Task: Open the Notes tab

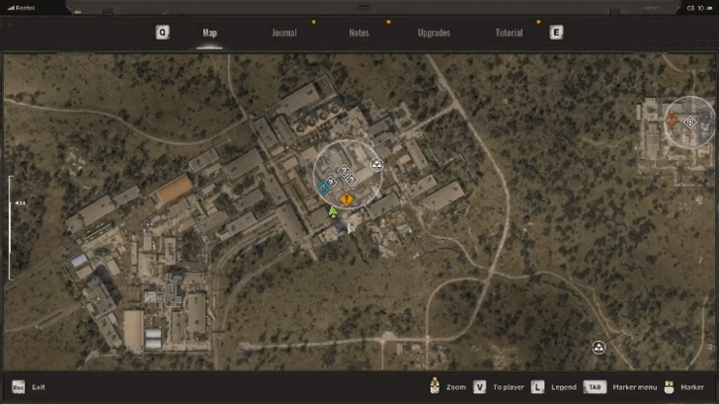Action: (x=359, y=33)
